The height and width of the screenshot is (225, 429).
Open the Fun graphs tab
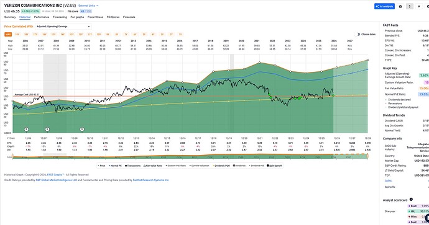tap(78, 17)
